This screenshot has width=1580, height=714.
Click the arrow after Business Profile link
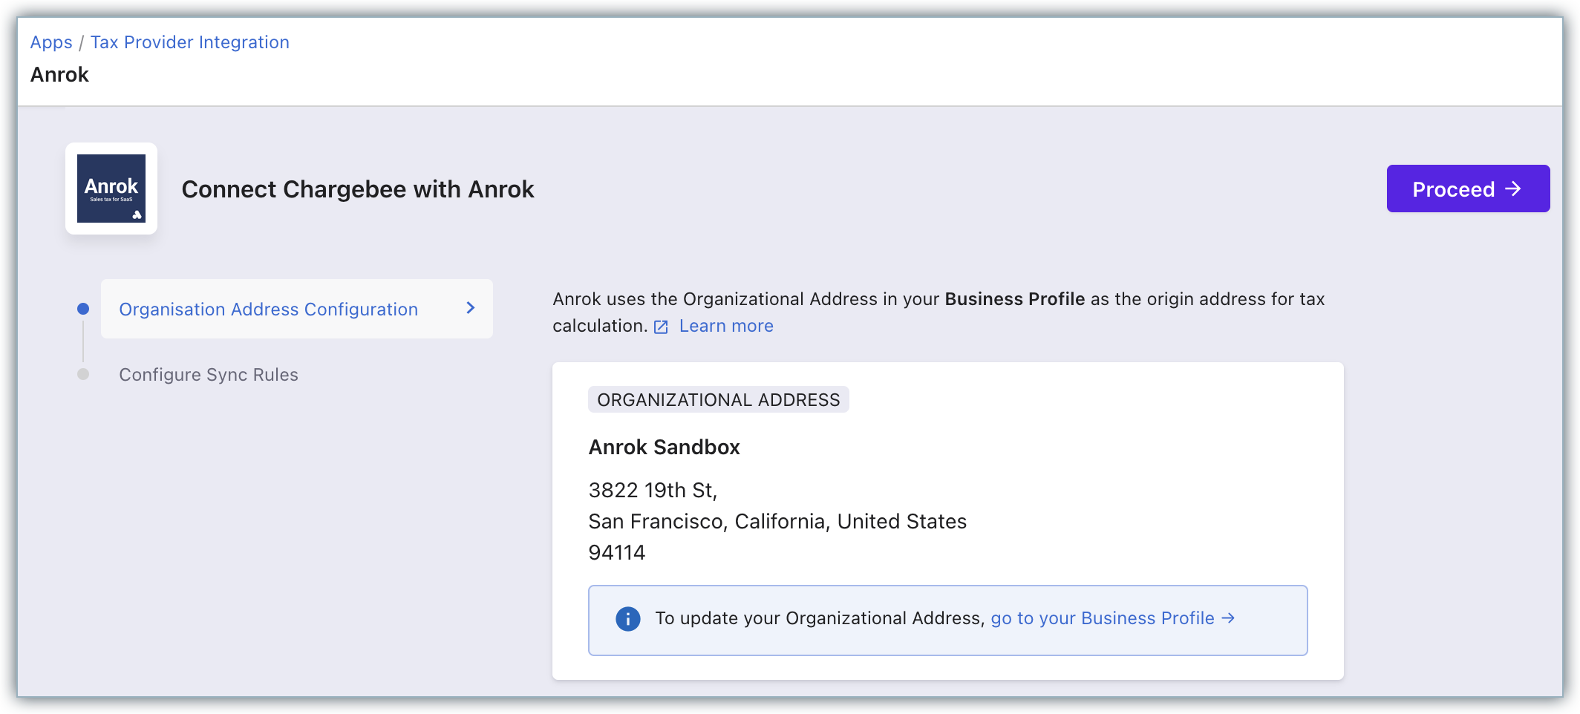click(1228, 618)
